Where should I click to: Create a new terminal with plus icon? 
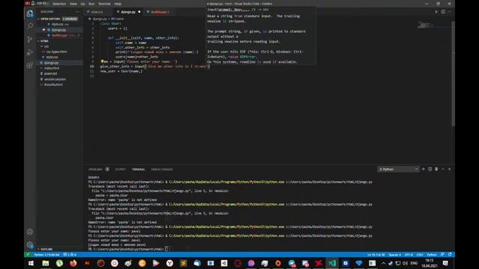pos(424,169)
